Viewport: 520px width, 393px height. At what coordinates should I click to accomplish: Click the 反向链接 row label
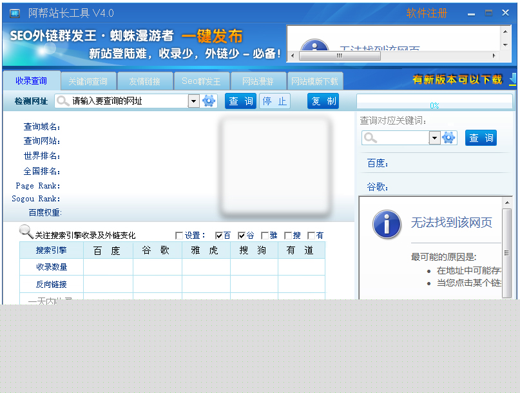pos(52,284)
